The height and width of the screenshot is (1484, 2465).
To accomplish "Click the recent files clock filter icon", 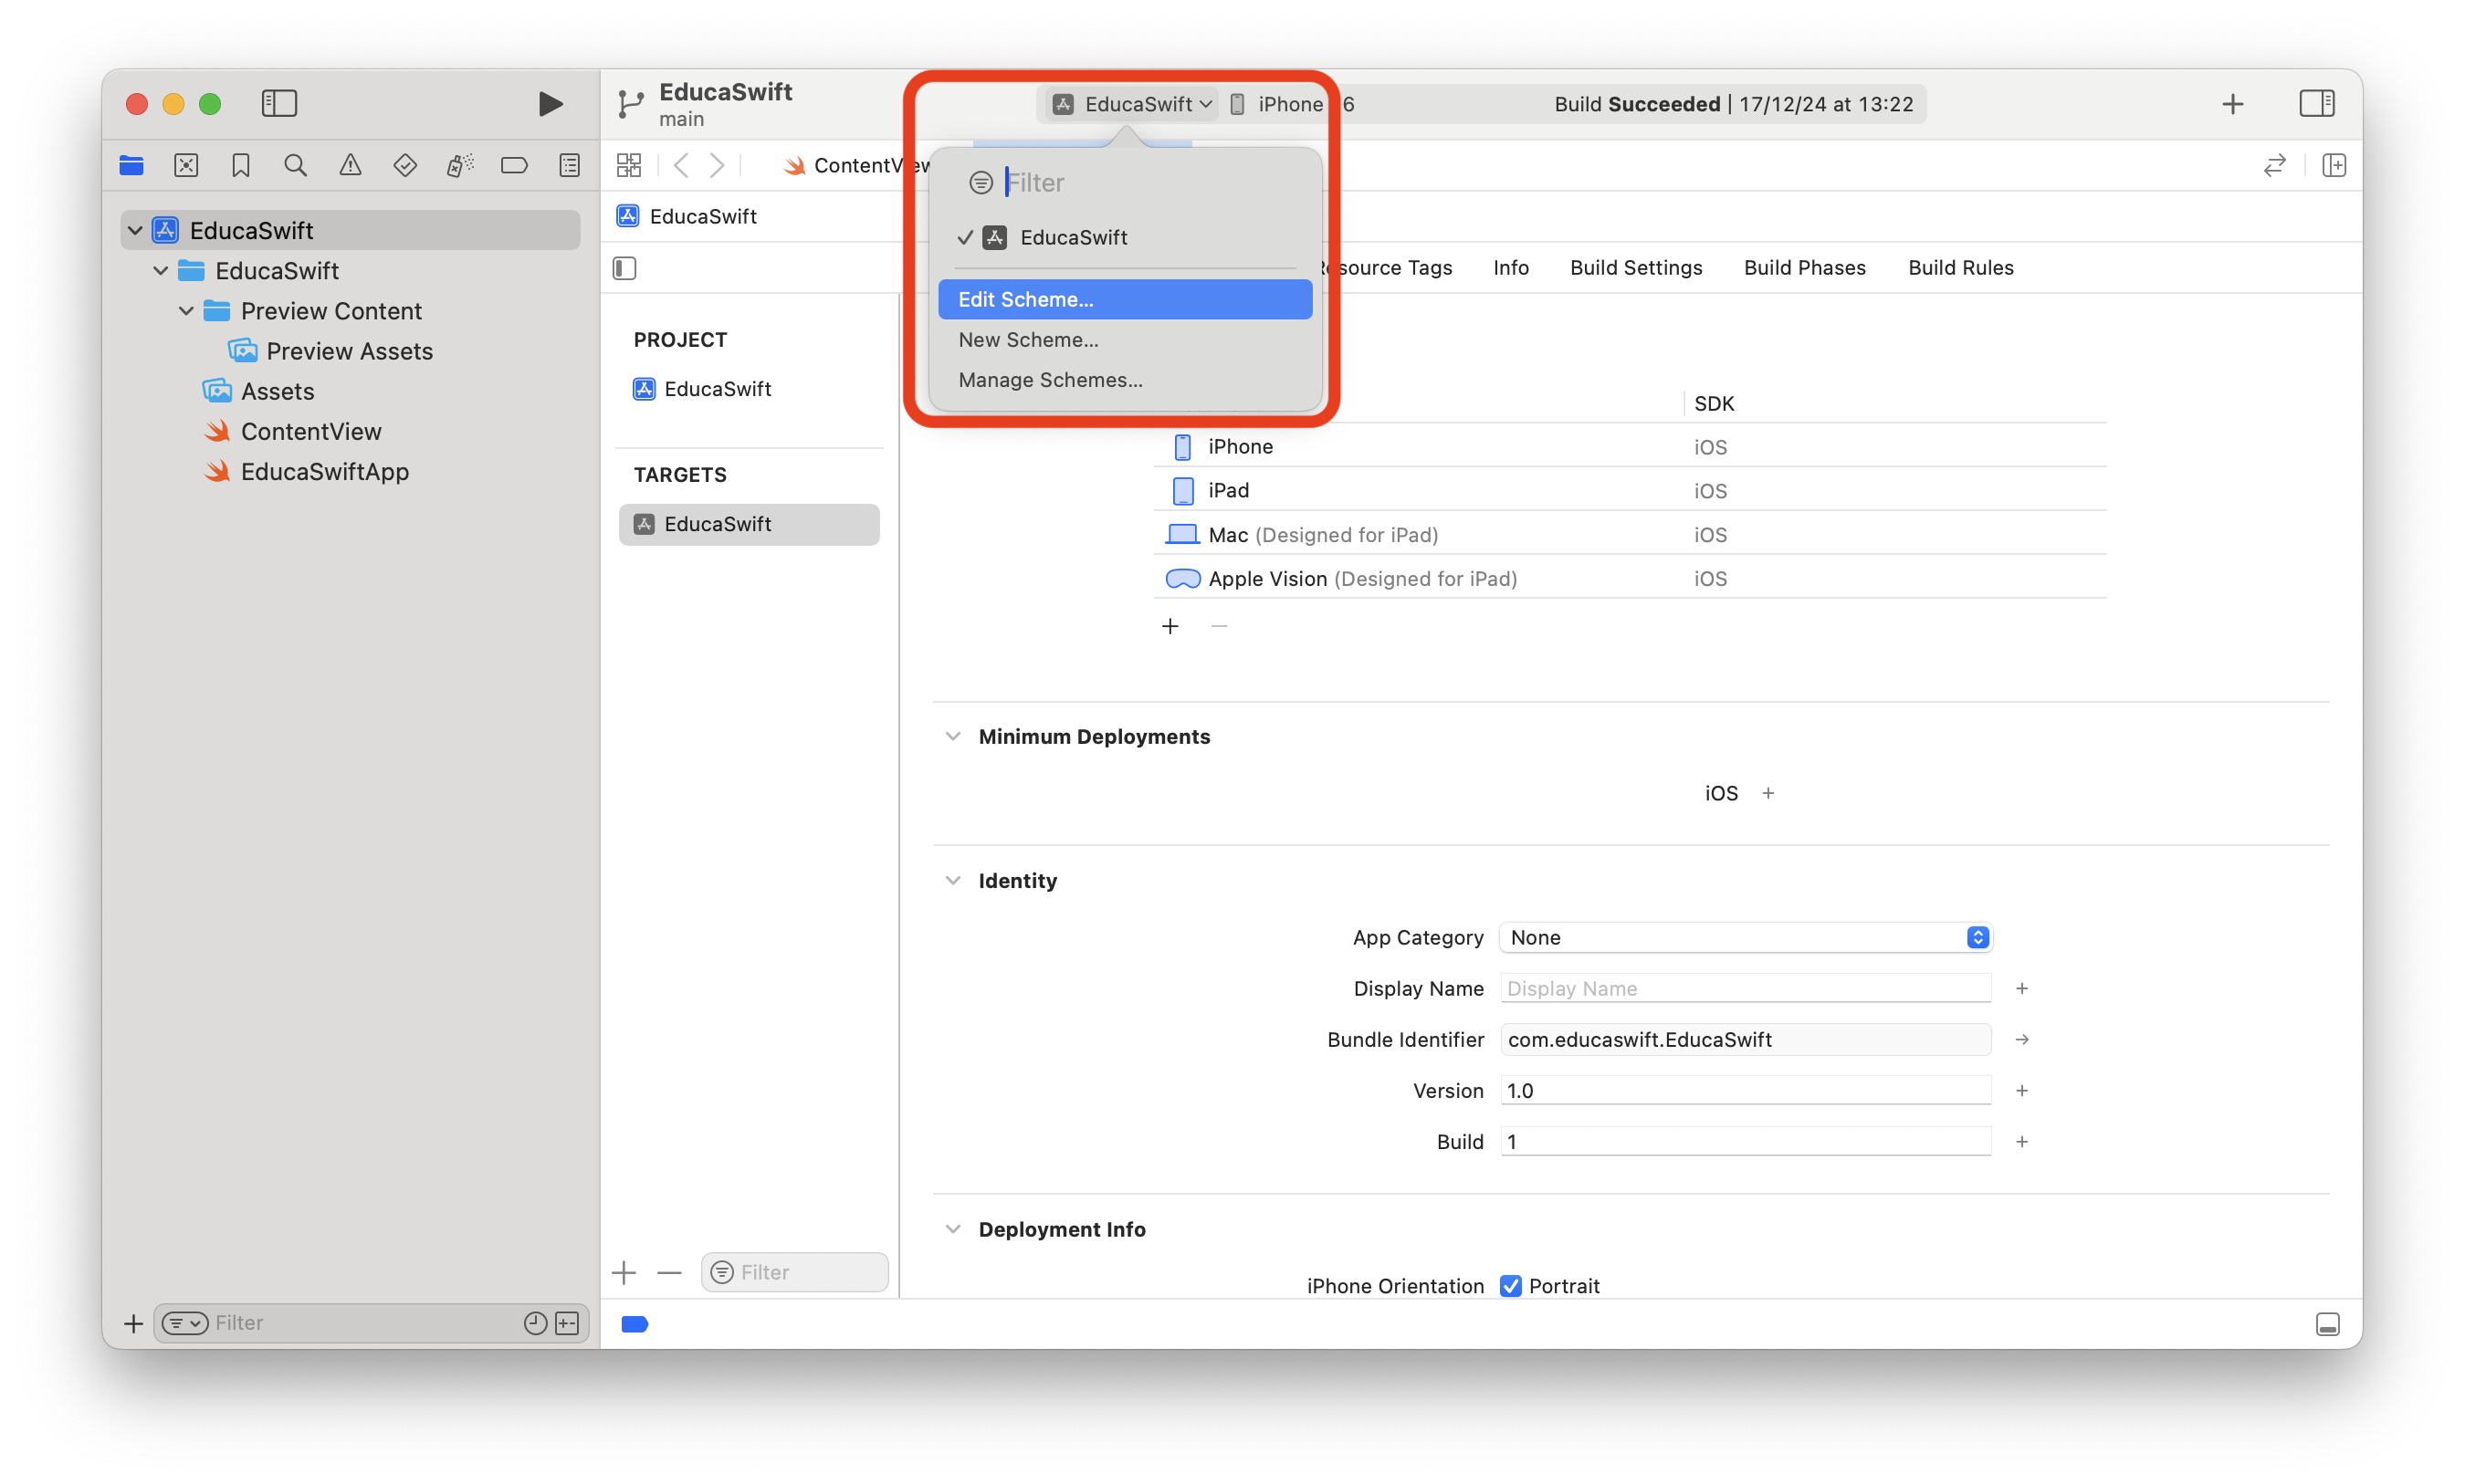I will [x=535, y=1323].
